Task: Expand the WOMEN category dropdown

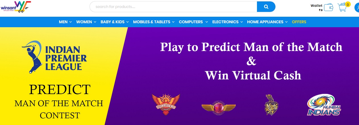Action: point(86,22)
